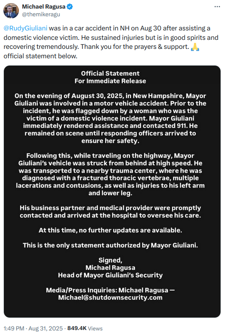This screenshot has height=336, width=227.
Task: Click the Michael@shutdownsecurity.com email address
Action: 110,297
